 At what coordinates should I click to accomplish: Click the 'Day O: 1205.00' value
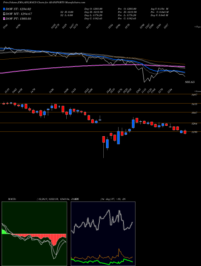click(93, 9)
